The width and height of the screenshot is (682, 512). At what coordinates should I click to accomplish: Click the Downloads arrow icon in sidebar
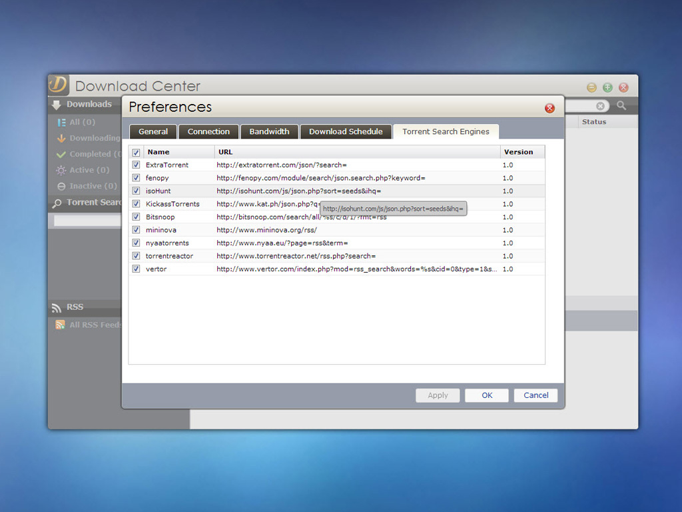(x=56, y=105)
